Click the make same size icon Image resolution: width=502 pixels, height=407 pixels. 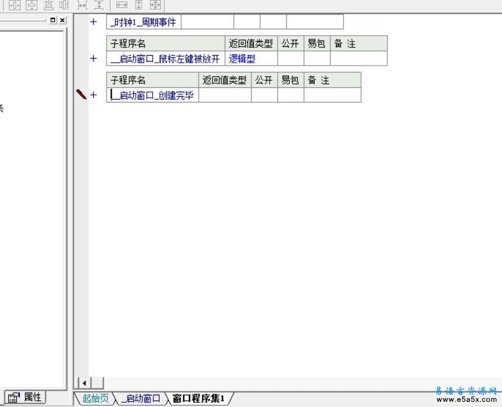[x=156, y=5]
